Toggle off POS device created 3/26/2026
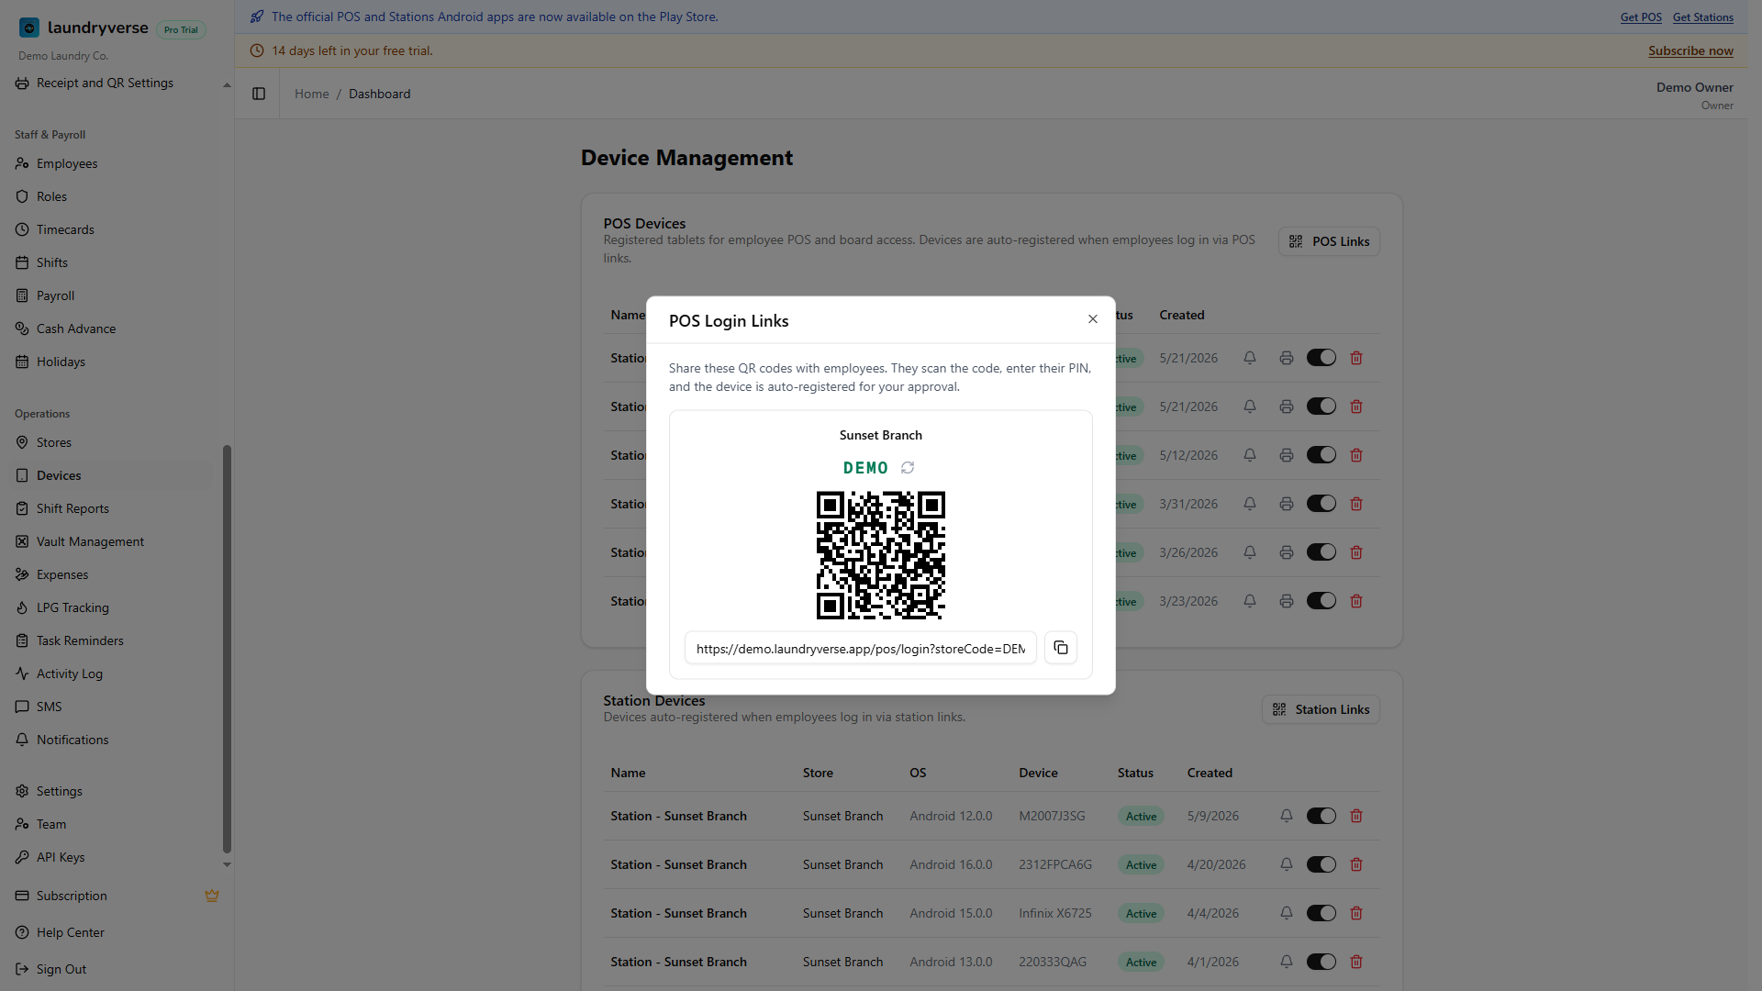The height and width of the screenshot is (991, 1762). point(1321,552)
